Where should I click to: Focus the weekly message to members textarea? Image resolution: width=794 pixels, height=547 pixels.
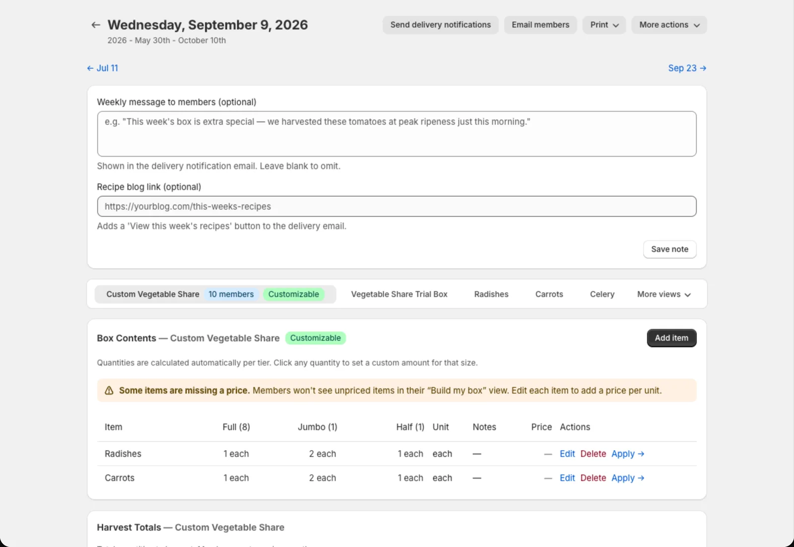[x=397, y=134]
